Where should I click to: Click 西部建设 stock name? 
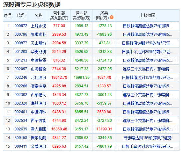click(x=38, y=95)
